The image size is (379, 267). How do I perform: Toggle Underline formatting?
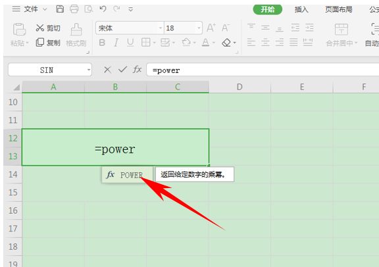[130, 43]
